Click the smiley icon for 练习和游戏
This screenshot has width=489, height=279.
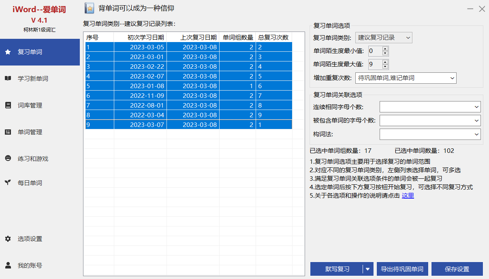click(x=8, y=159)
